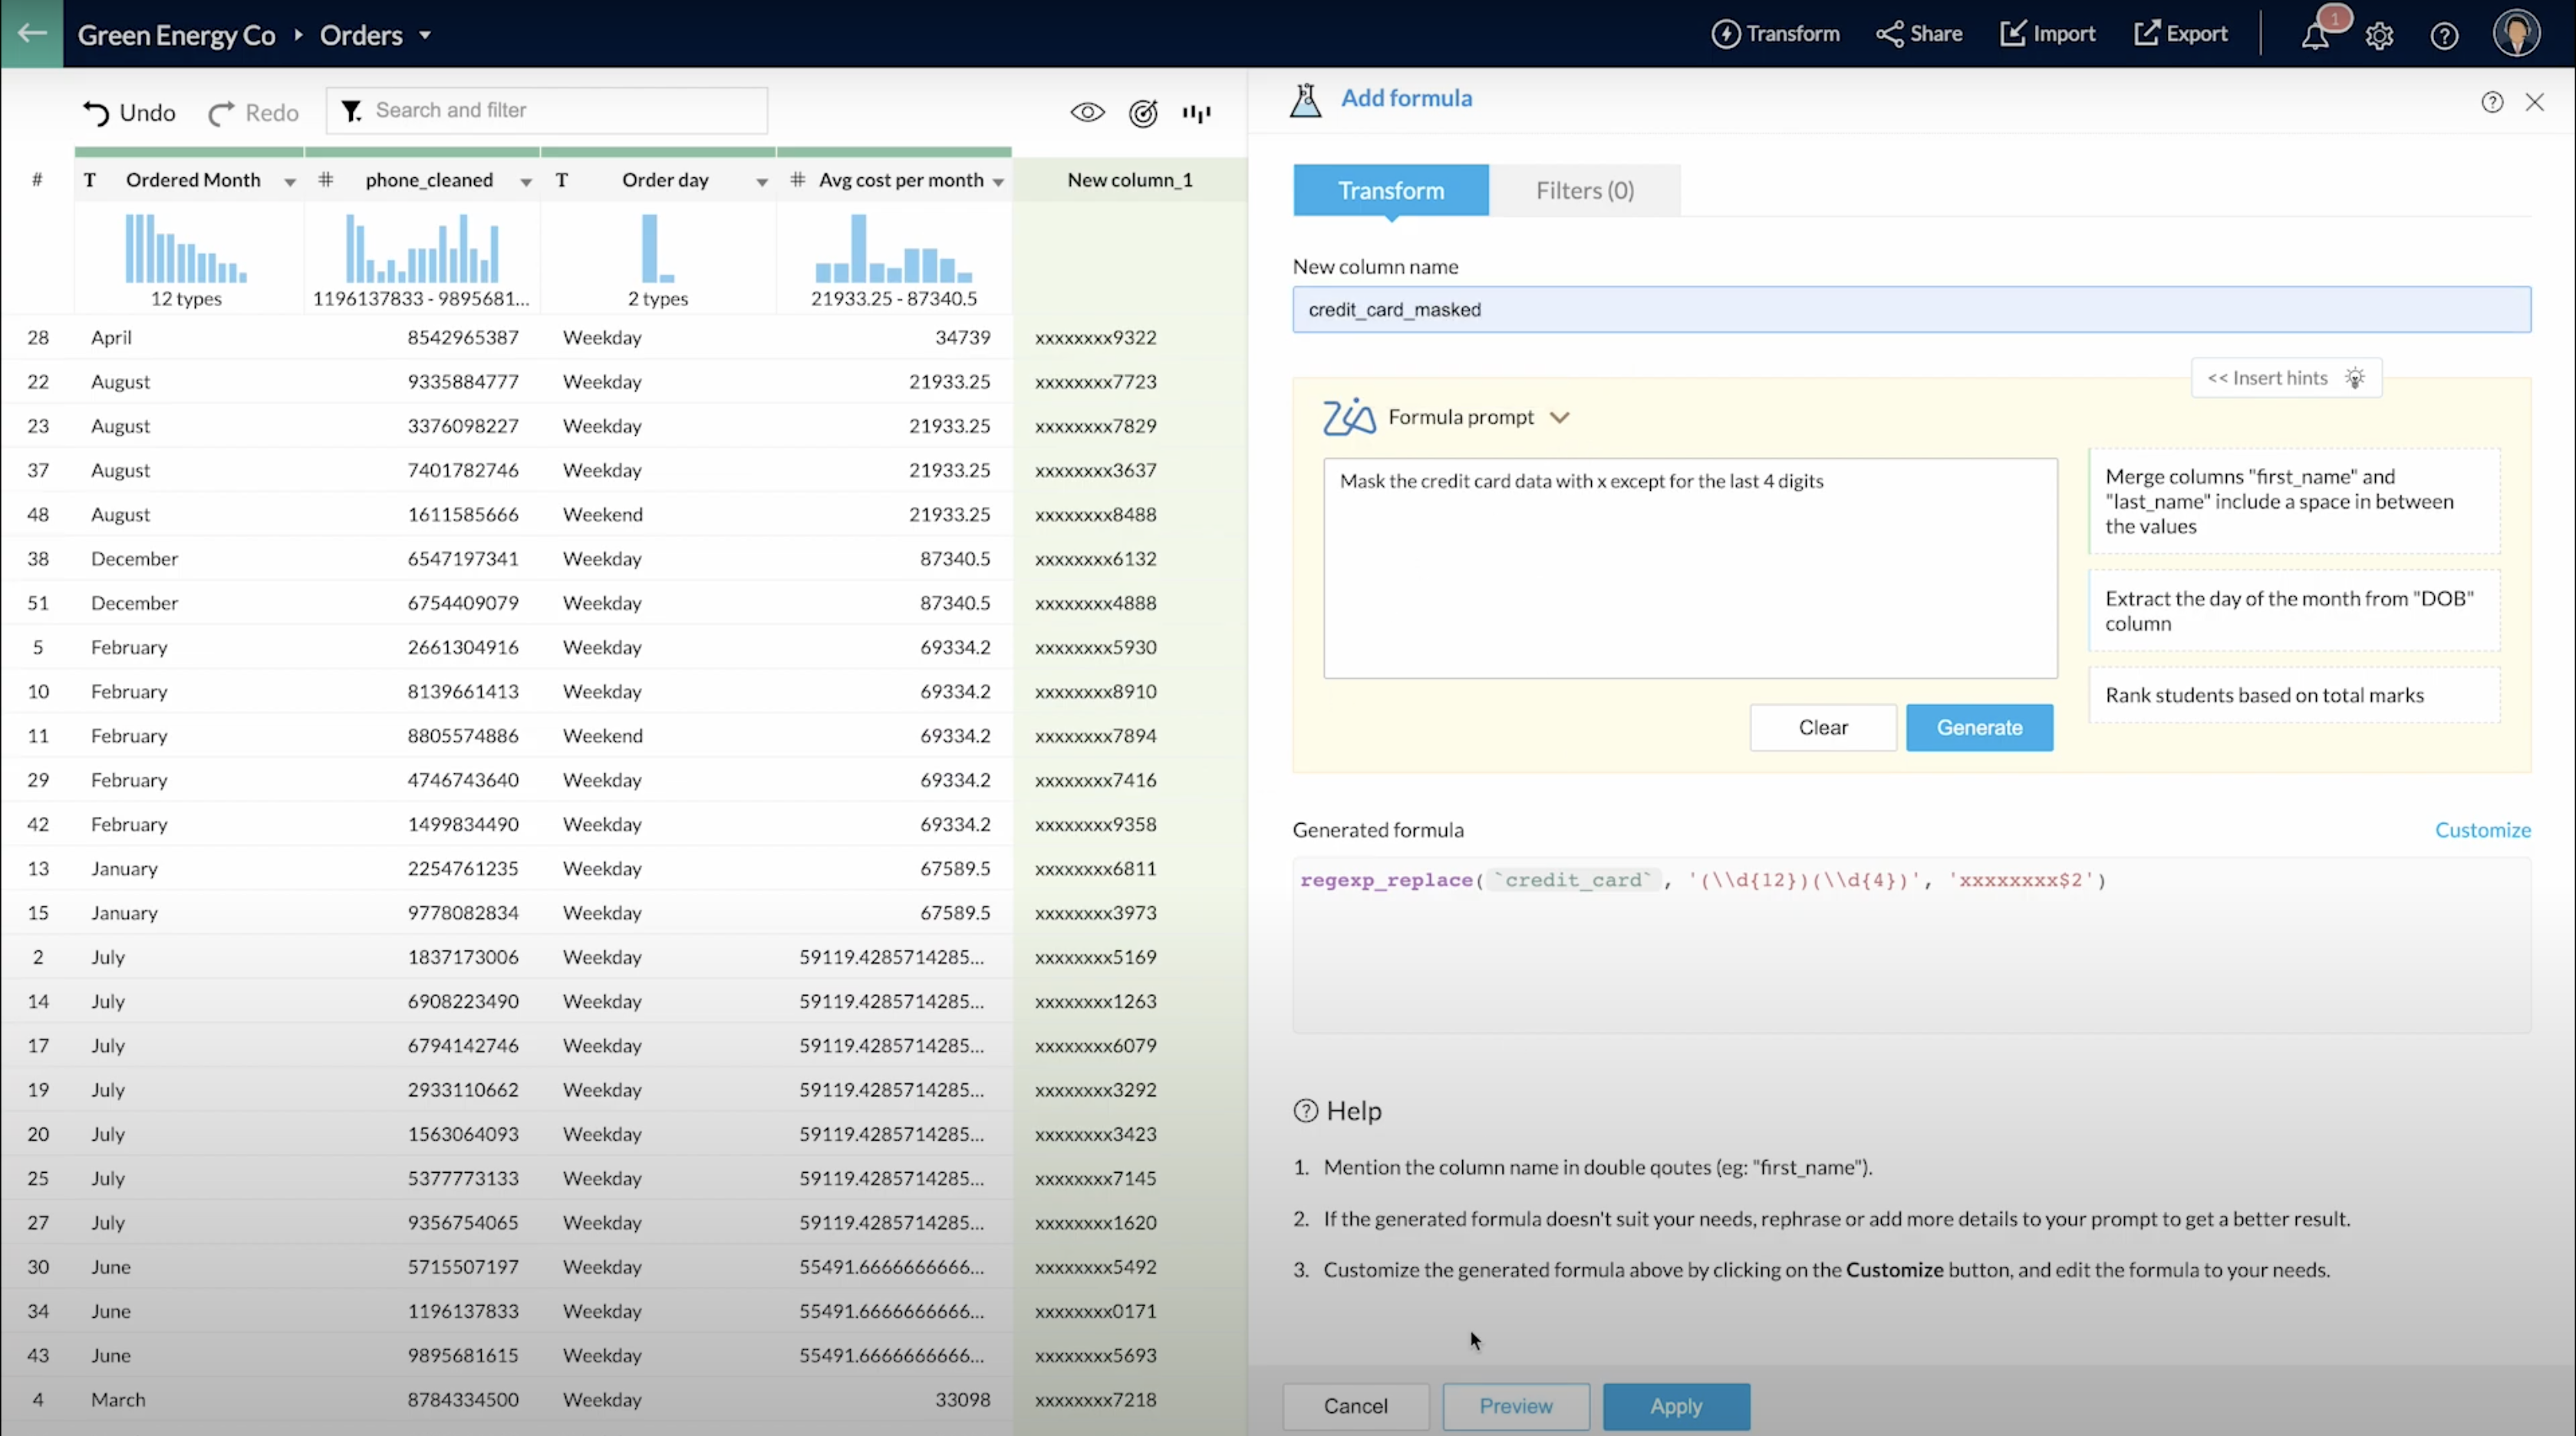
Task: Click the back arrow icon
Action: click(32, 33)
